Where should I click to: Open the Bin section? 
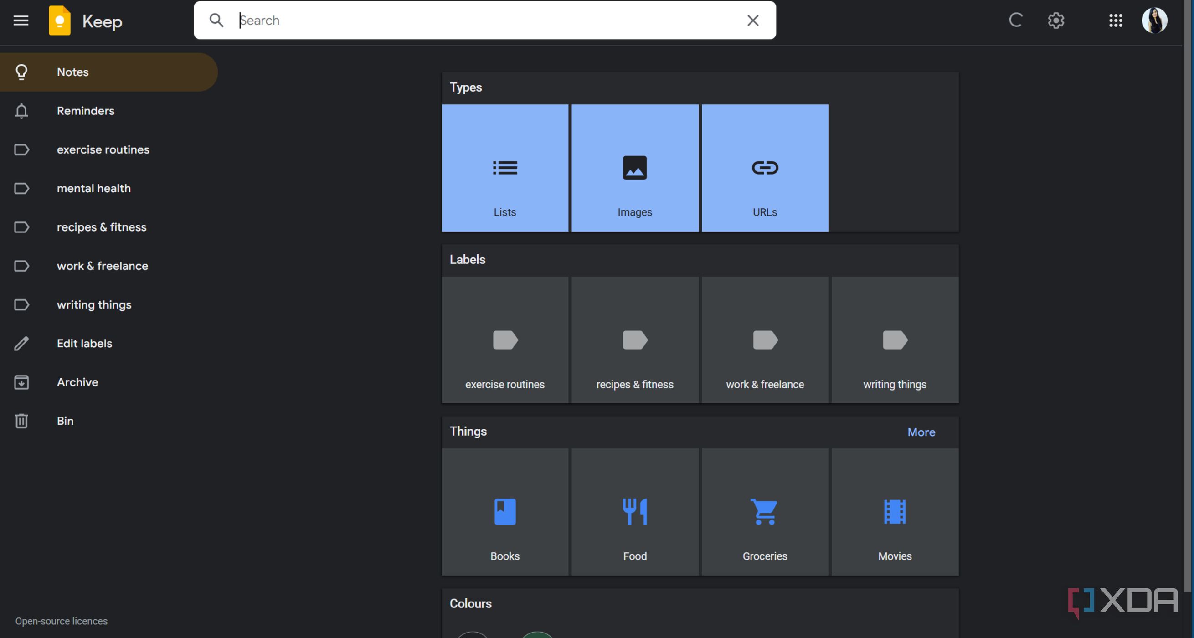[109, 421]
